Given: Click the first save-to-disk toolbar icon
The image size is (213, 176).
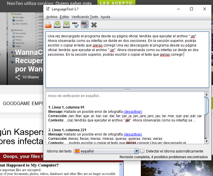Looking at the screenshot, I should click(57, 25).
